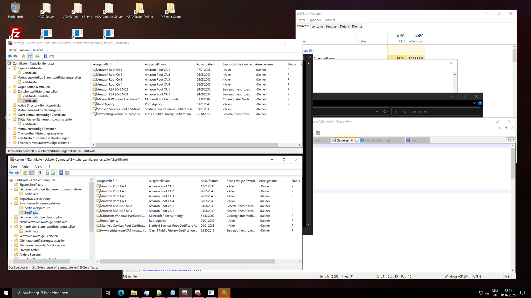Select Amazon RSA 2048 M02 in certmgr list
The height and width of the screenshot is (298, 531).
click(112, 90)
